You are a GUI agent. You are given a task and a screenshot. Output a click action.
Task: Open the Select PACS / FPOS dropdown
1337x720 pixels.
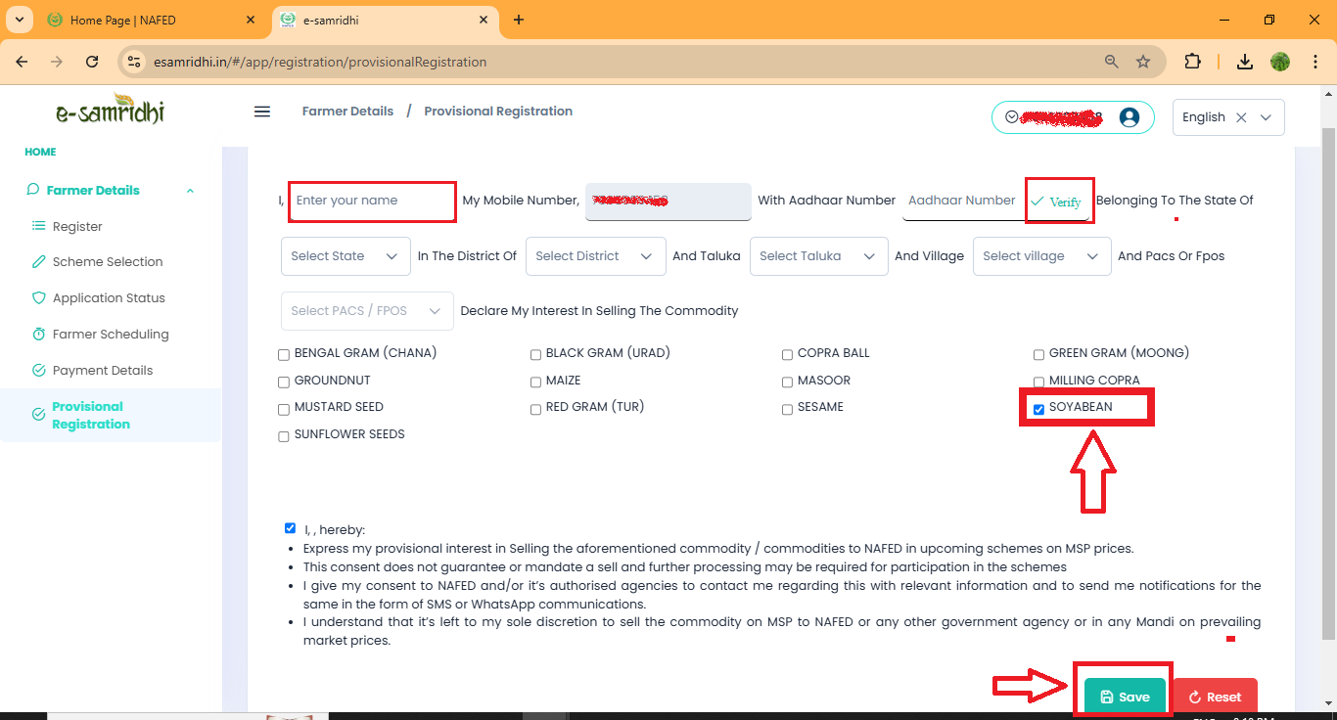(x=366, y=310)
